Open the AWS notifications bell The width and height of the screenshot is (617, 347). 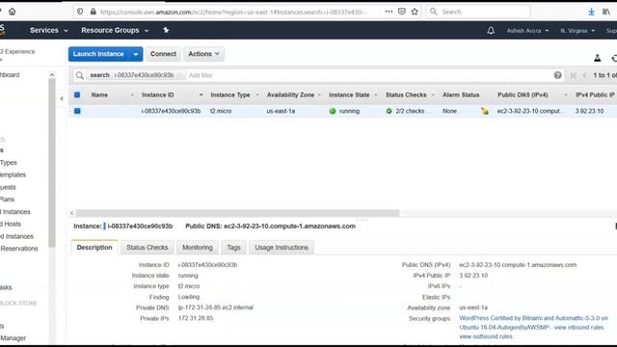(x=491, y=30)
